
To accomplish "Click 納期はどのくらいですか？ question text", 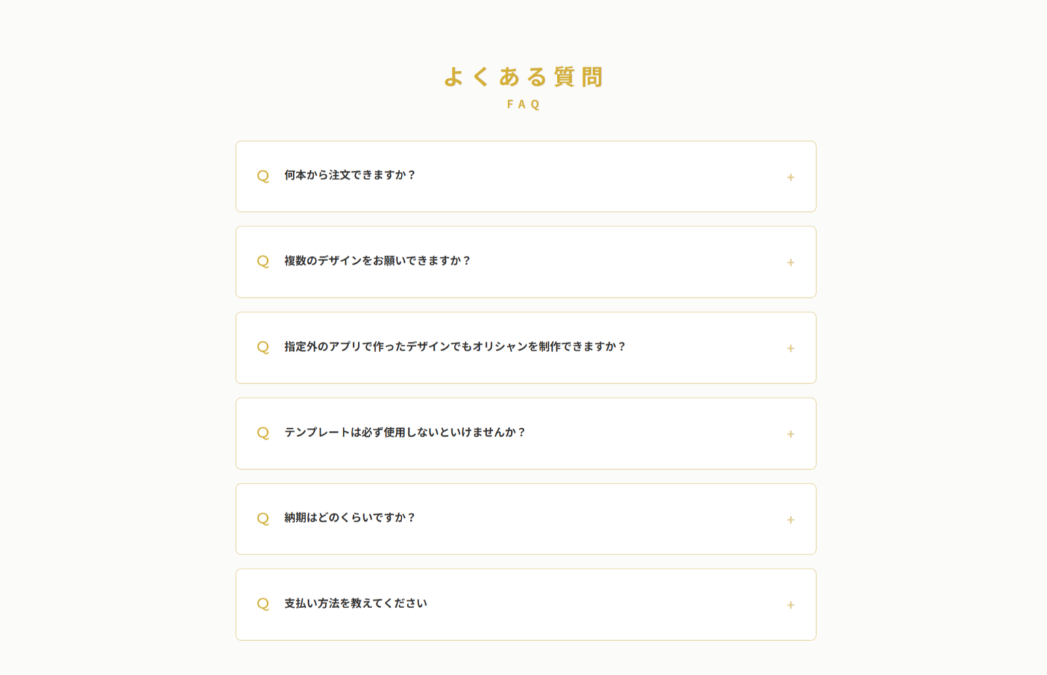I will [x=350, y=517].
